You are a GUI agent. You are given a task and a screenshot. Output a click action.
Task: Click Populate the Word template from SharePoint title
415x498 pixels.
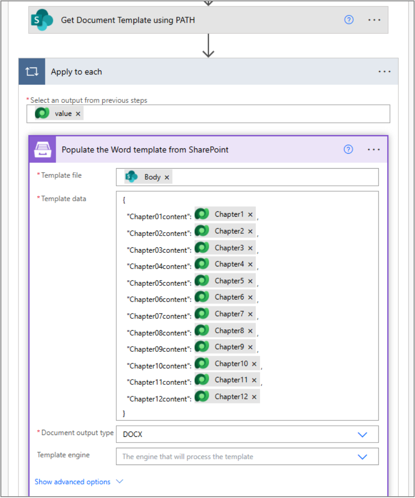tap(145, 150)
